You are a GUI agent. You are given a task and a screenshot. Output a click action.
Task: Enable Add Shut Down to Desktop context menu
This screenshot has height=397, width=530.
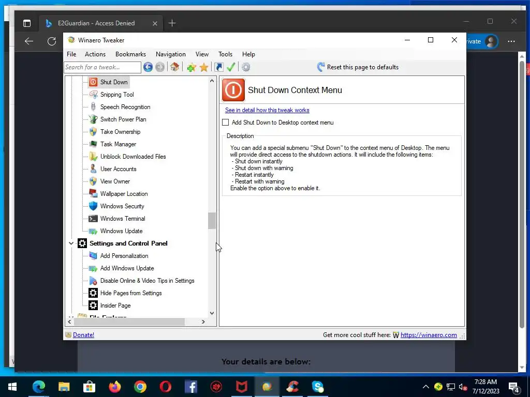tap(226, 122)
